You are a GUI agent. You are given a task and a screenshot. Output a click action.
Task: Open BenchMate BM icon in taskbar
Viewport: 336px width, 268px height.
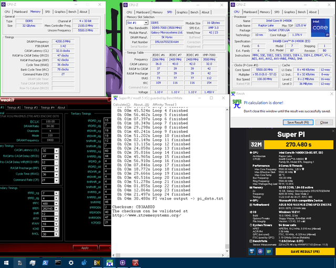tap(97, 263)
